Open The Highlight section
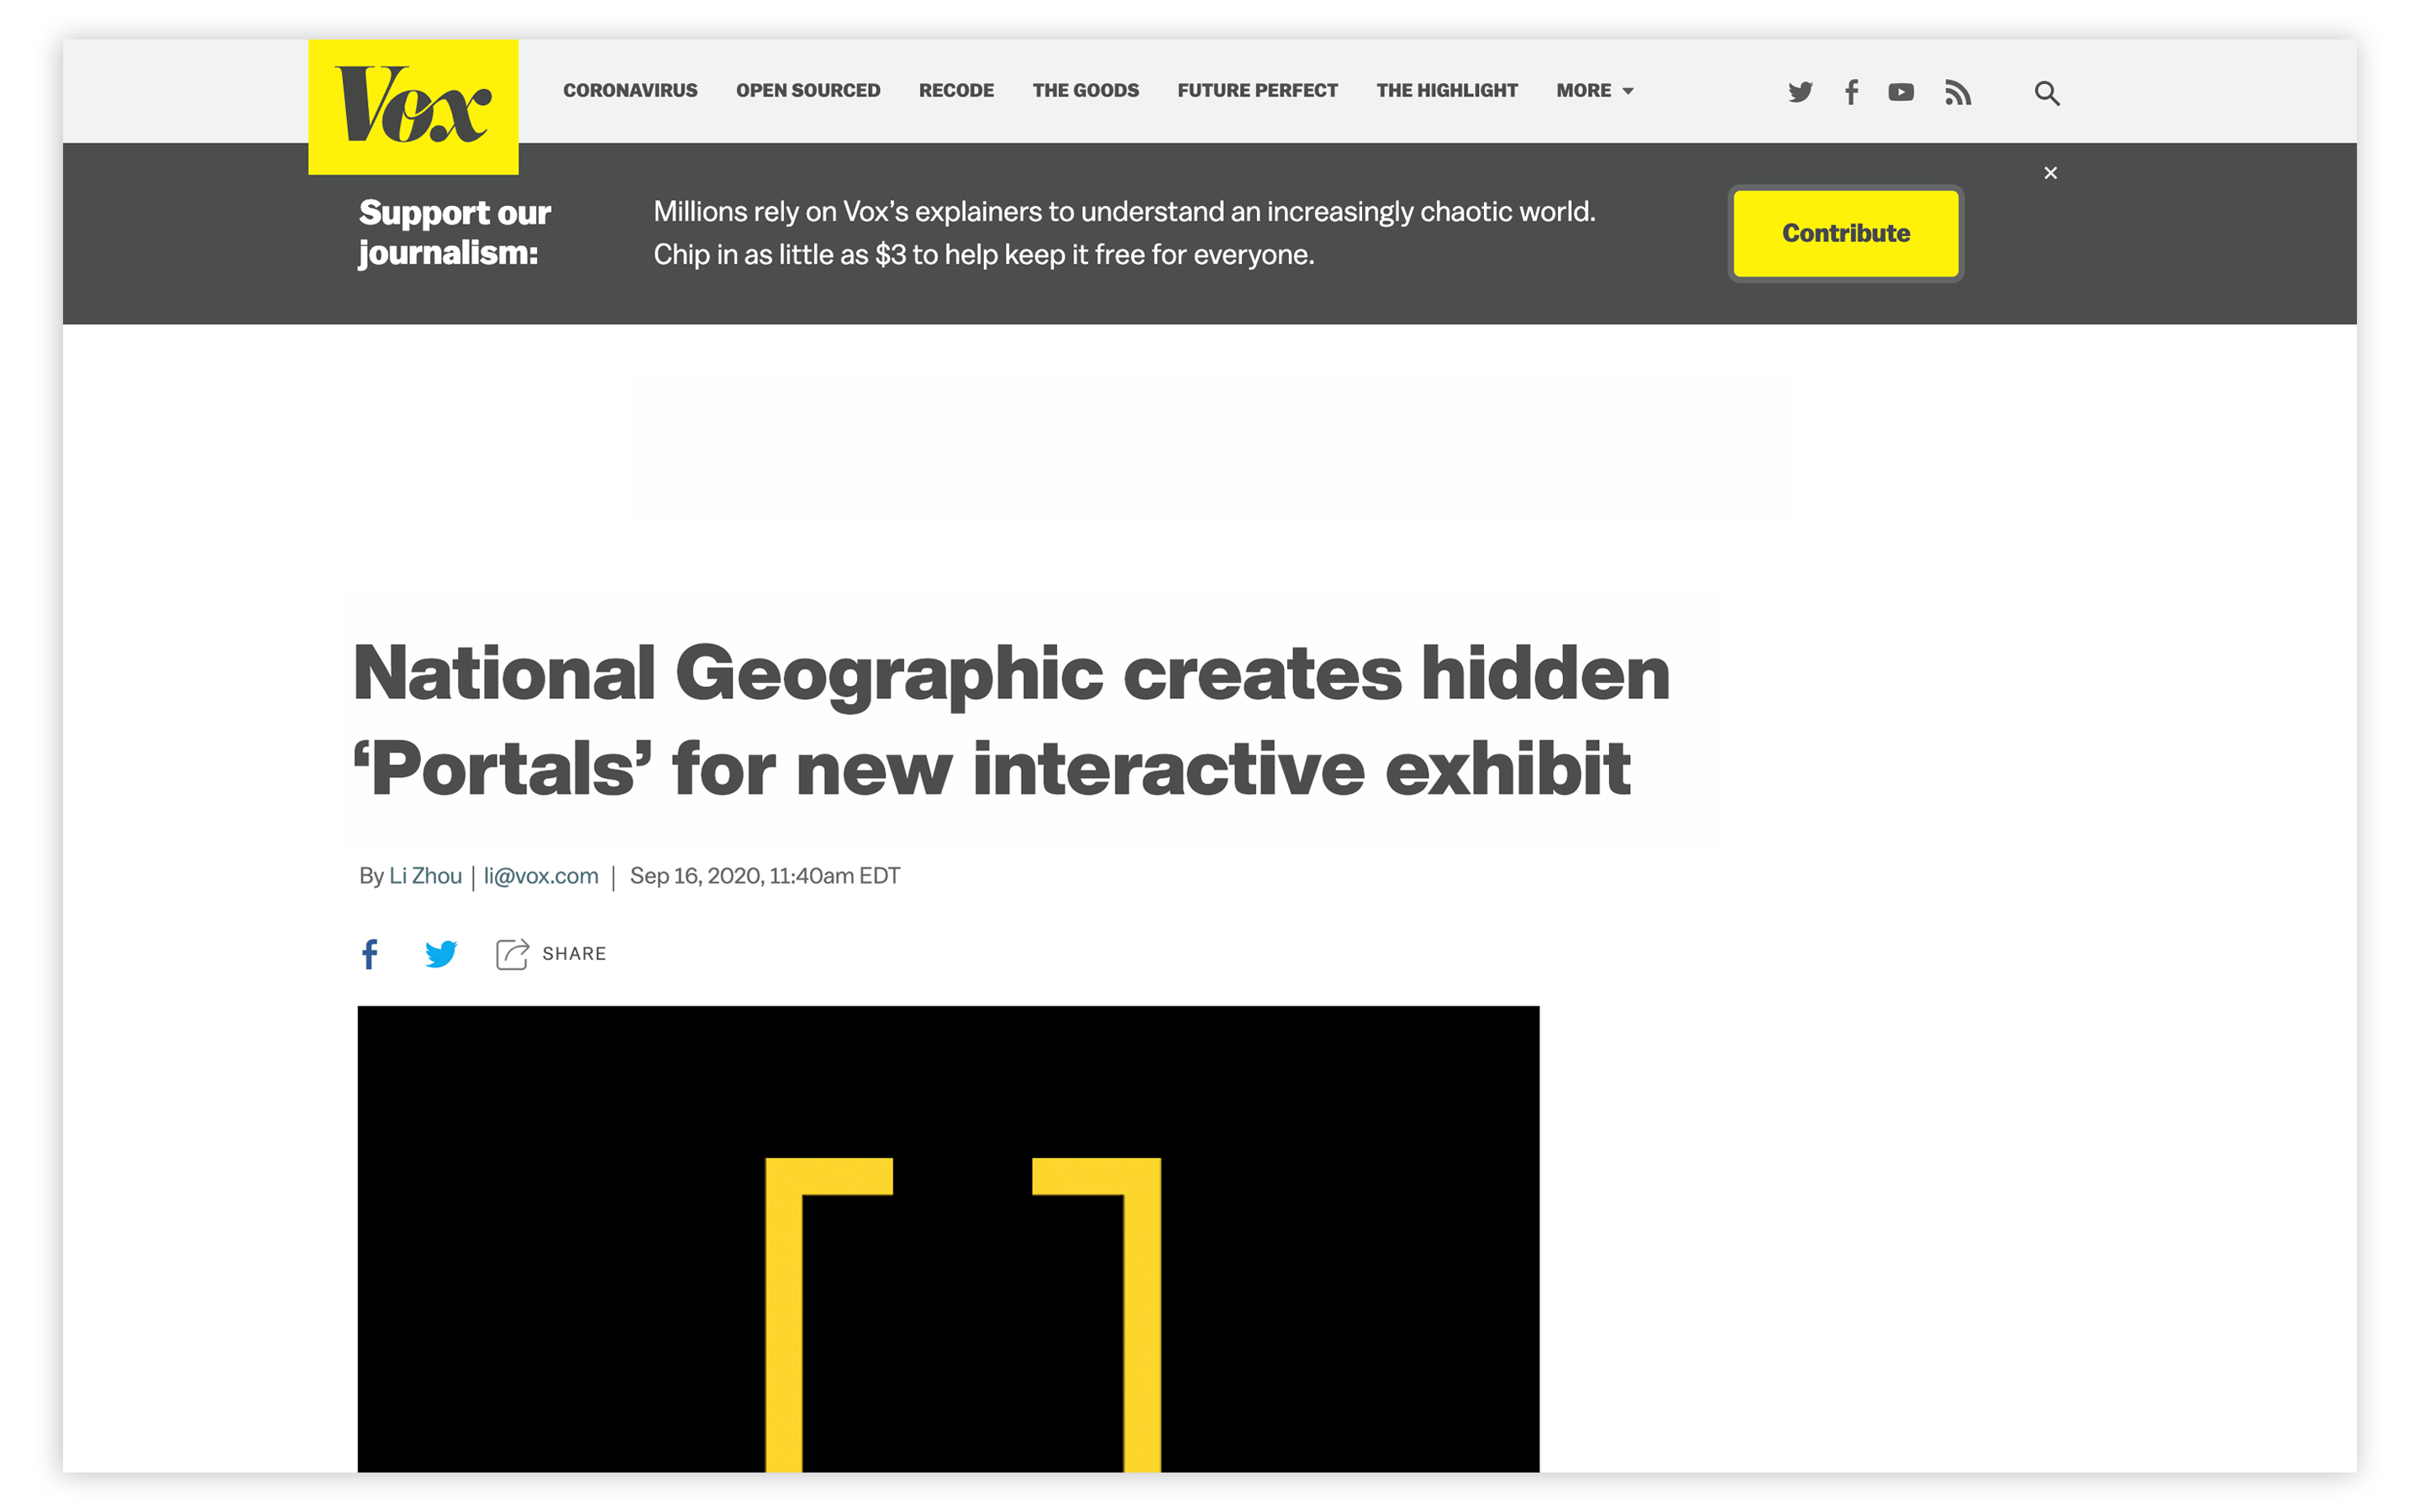This screenshot has height=1512, width=2420. [1446, 90]
